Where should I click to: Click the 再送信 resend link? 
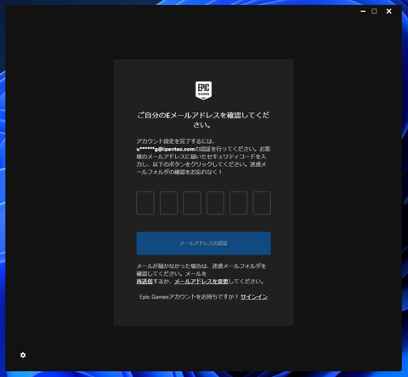[x=144, y=282]
